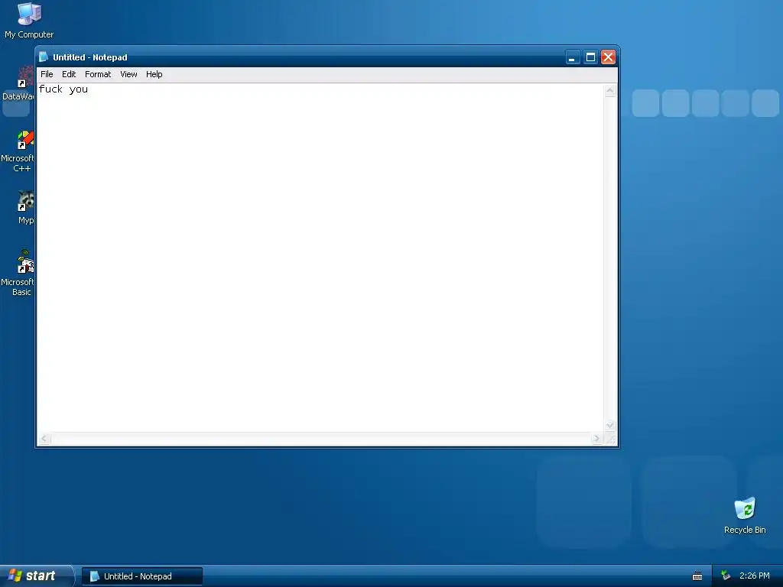The image size is (783, 587).
Task: Select the Microsoft Basic desktop shortcut
Action: [x=19, y=273]
